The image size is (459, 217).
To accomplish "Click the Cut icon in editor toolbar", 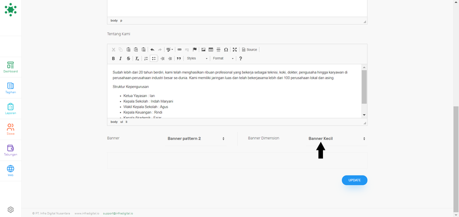I will point(114,49).
